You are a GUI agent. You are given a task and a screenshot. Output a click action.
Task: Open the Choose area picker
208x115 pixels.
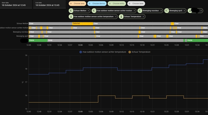click(x=77, y=4)
